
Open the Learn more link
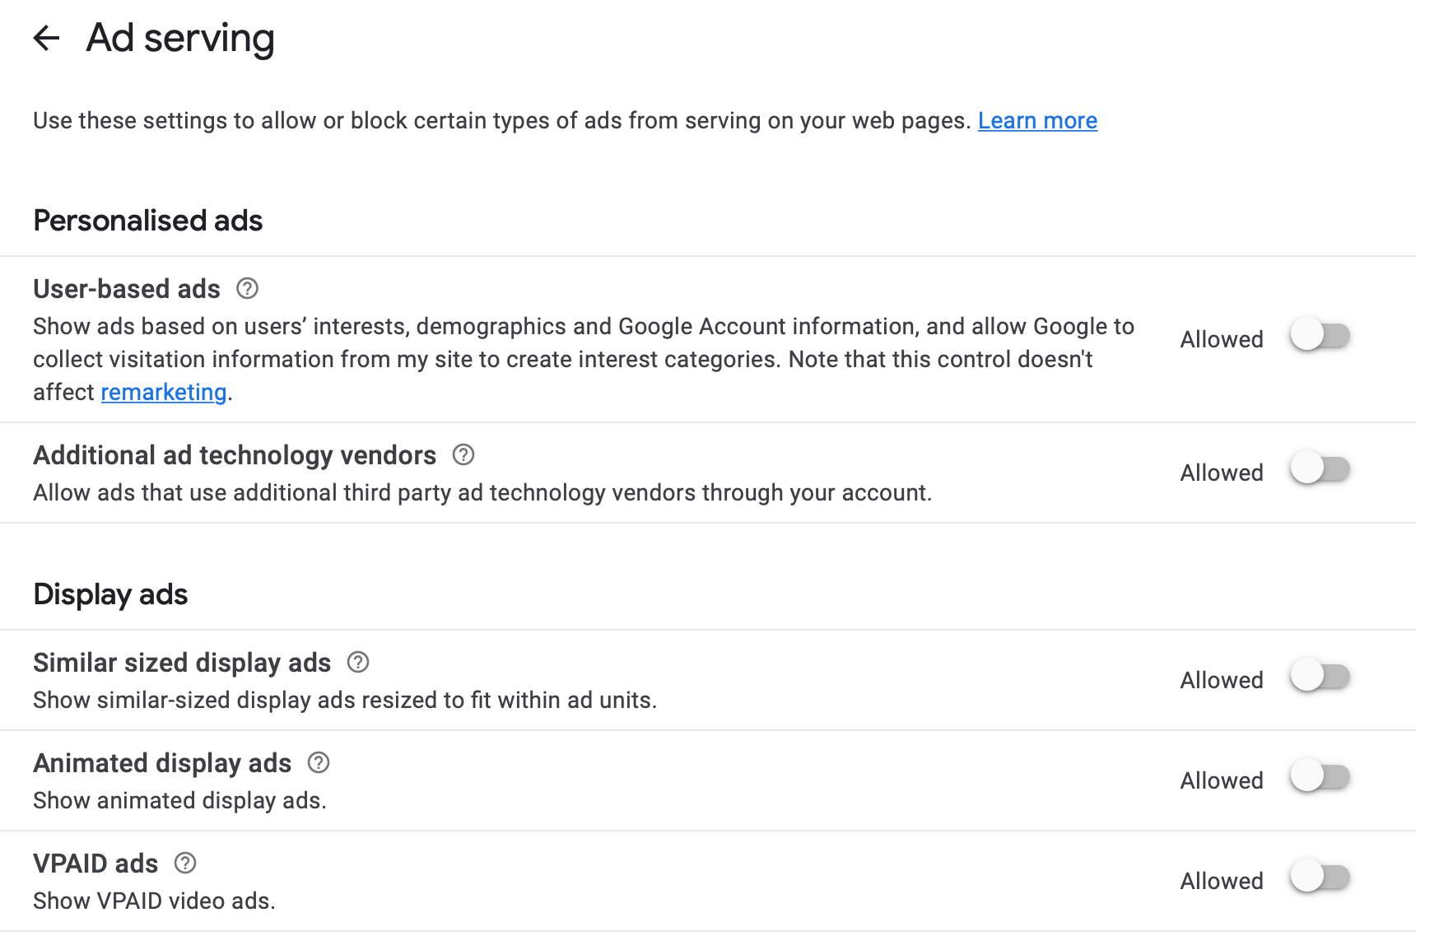pyautogui.click(x=1037, y=120)
